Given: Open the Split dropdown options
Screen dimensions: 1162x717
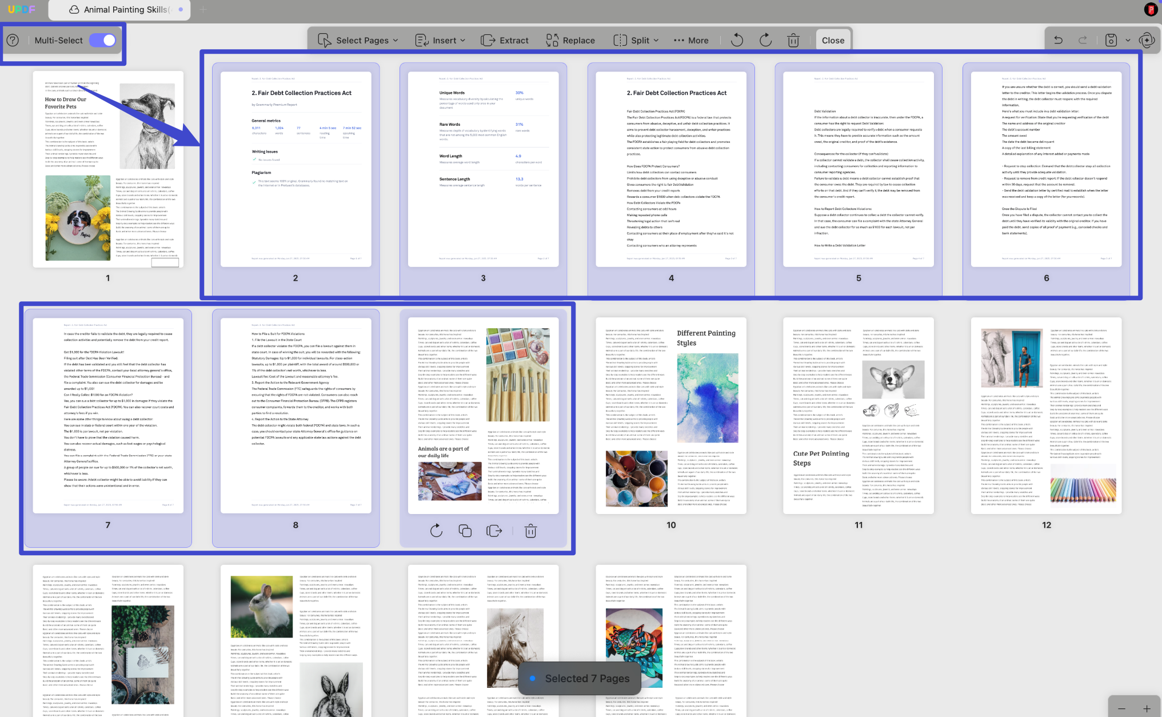Looking at the screenshot, I should point(636,40).
